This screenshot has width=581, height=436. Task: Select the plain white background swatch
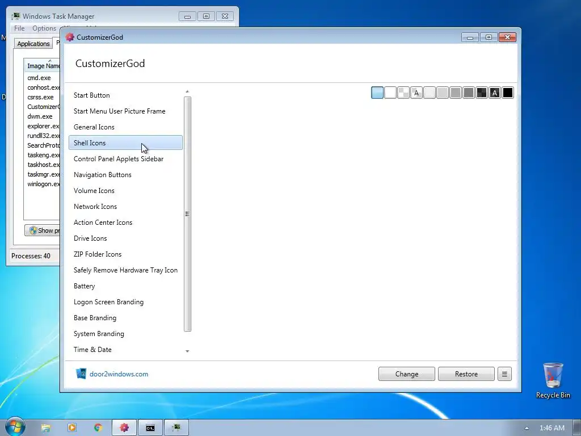pos(390,93)
